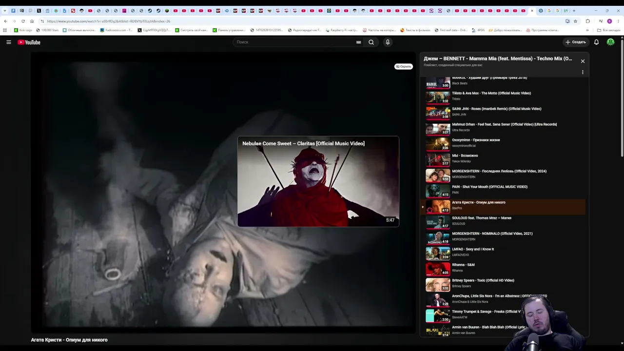
Task: Open the tab search dropdown arrow
Action: coord(4,11)
